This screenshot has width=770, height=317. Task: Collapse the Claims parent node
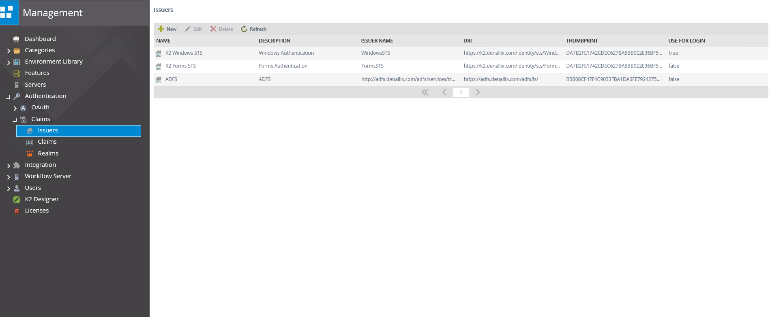tap(15, 120)
